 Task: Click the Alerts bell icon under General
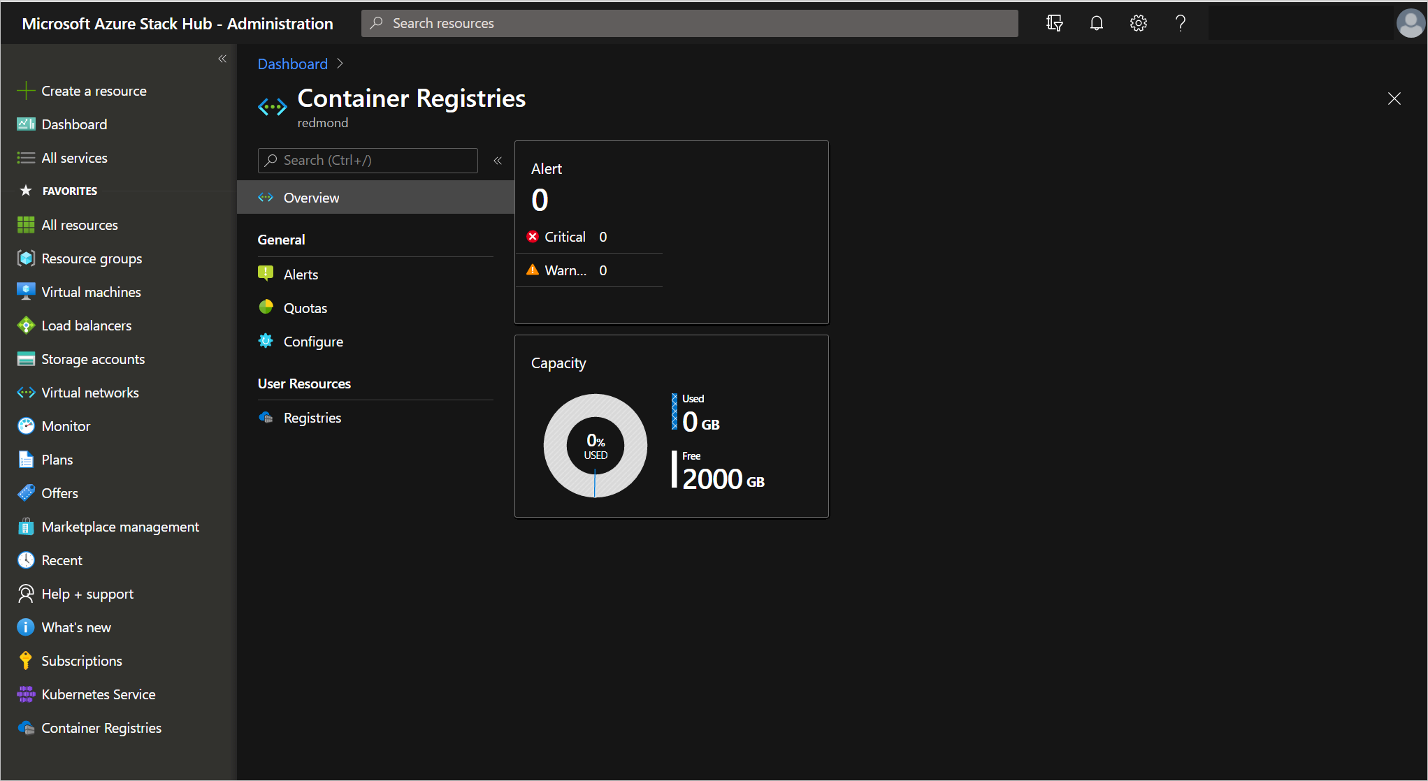pyautogui.click(x=266, y=274)
